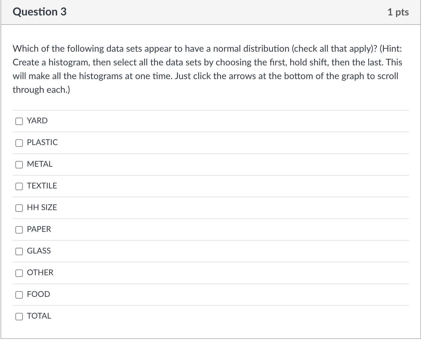Screen dimensions: 421x342
Task: Select the TEXTILE answer label
Action: tap(42, 186)
